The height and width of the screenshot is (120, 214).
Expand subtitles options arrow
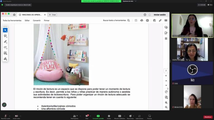(x=125, y=116)
